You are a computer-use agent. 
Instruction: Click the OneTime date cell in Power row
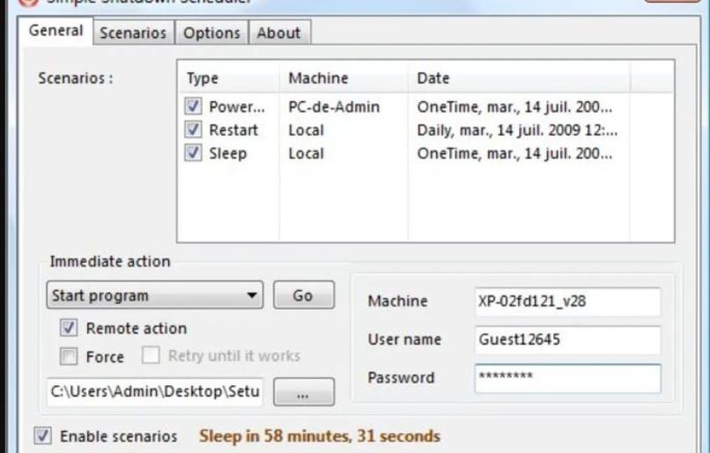point(514,107)
